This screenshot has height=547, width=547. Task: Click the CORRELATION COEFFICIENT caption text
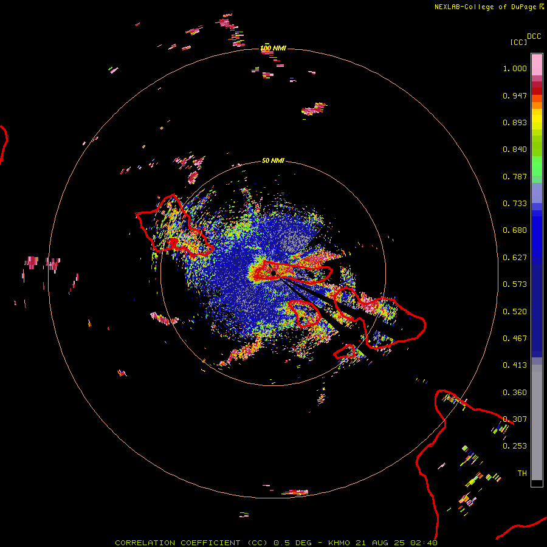click(x=177, y=543)
